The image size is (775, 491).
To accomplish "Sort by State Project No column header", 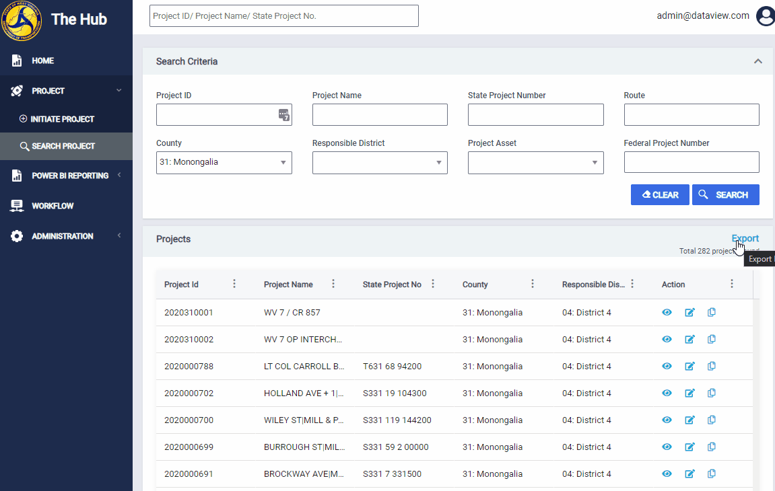I will click(392, 285).
